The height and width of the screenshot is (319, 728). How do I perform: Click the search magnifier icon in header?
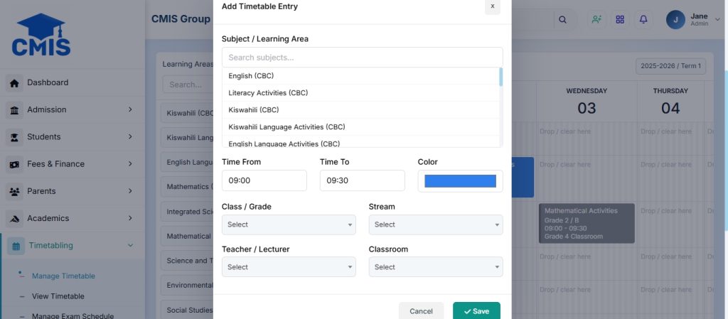pyautogui.click(x=562, y=19)
